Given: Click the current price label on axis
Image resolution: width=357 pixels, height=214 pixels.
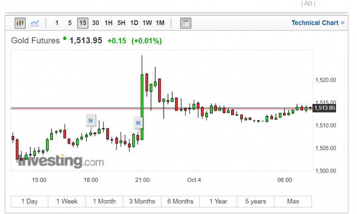Looking at the screenshot, I should [324, 108].
